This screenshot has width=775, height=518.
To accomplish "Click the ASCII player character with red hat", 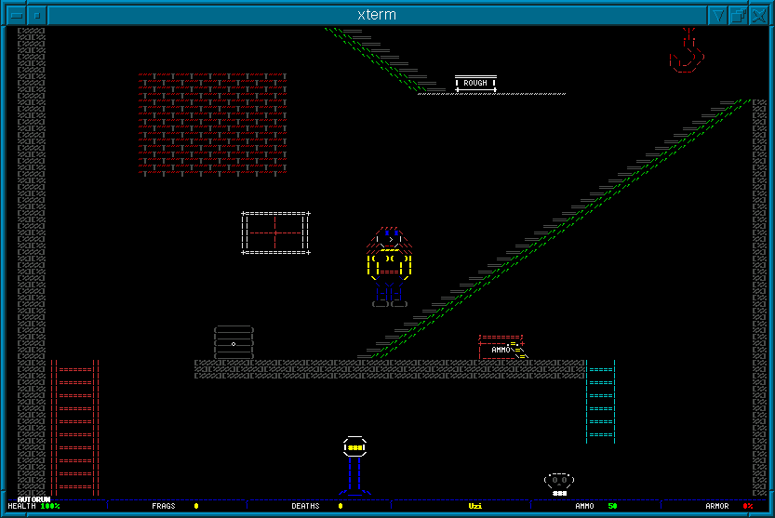I will pos(390,267).
